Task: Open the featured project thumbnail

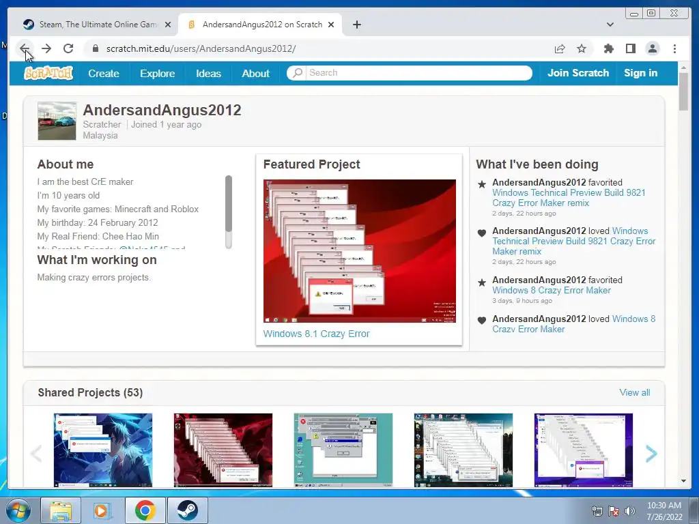Action: tap(359, 251)
